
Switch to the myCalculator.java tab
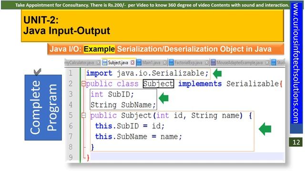80,63
